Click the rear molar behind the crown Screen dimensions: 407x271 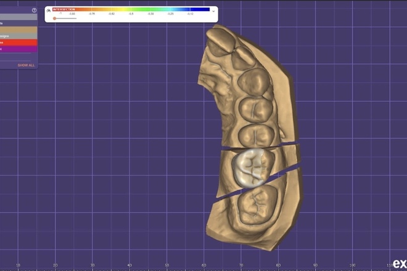click(x=257, y=205)
